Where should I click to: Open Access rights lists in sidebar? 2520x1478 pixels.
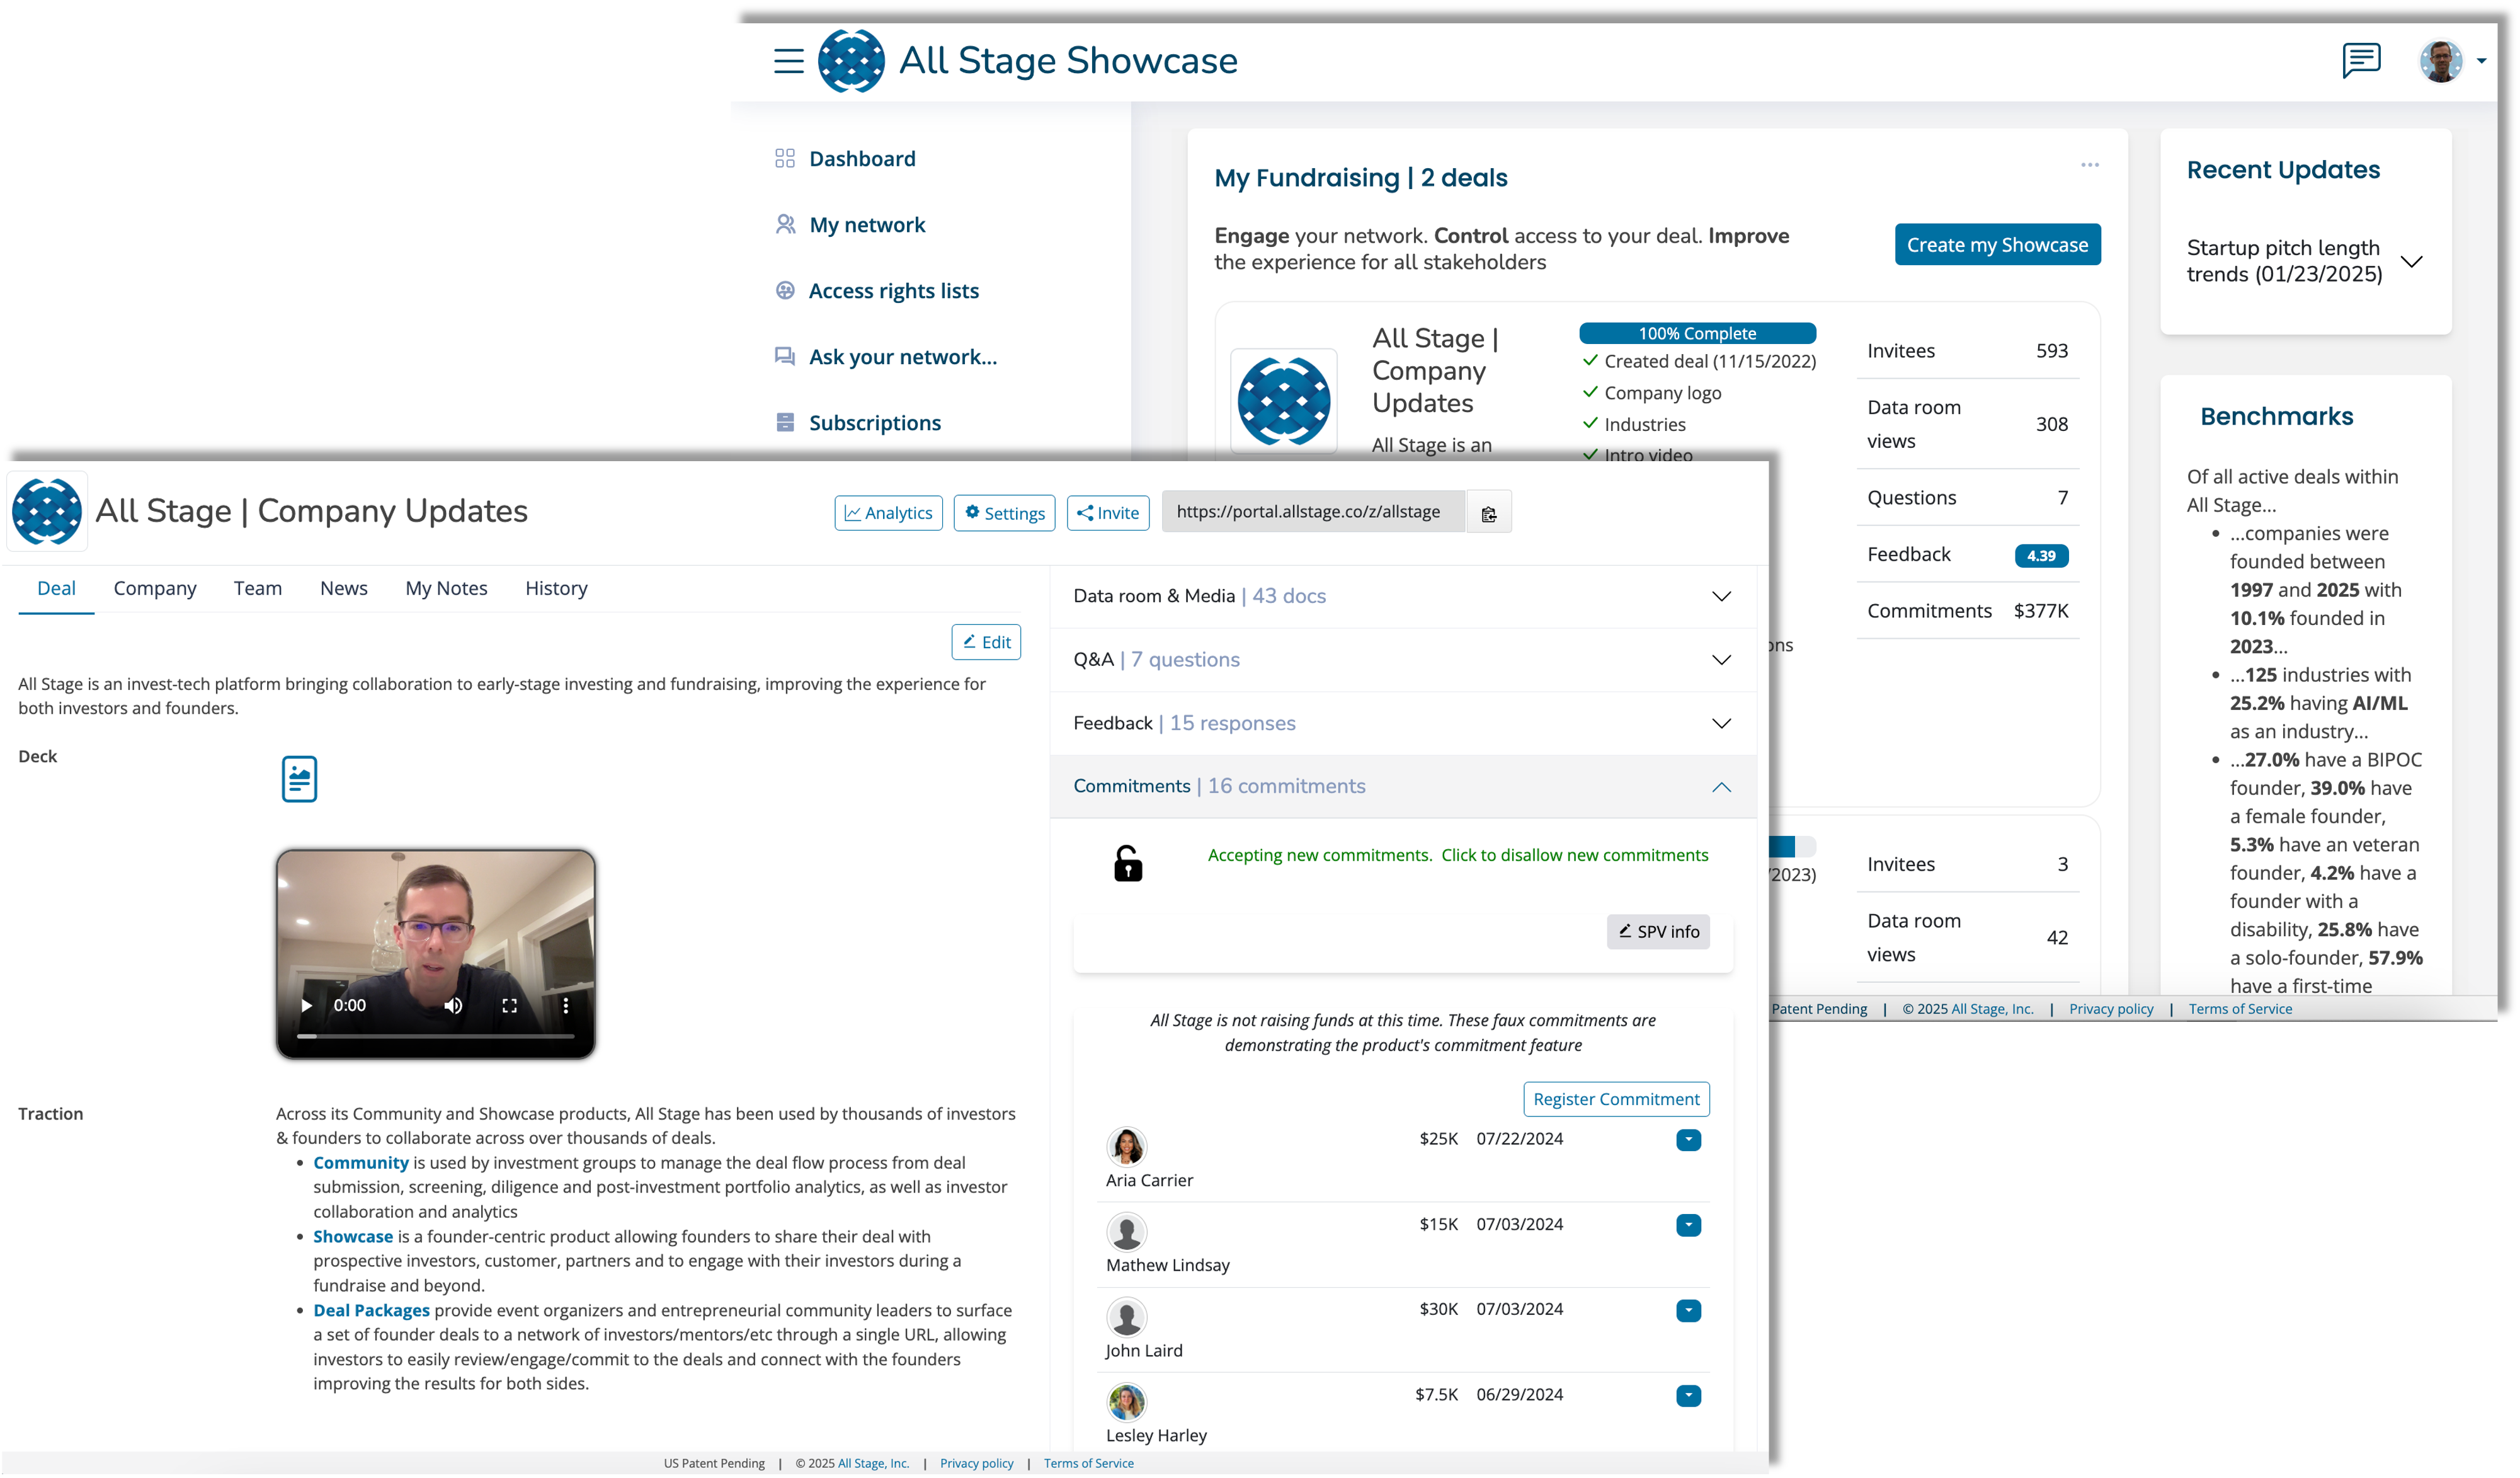894,290
